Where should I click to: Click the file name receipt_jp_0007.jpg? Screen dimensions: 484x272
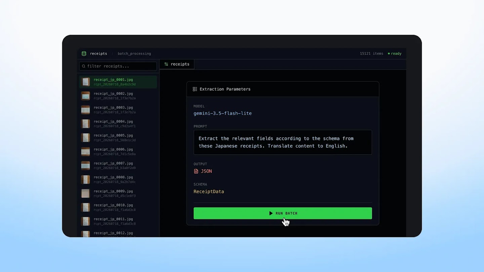click(x=113, y=163)
